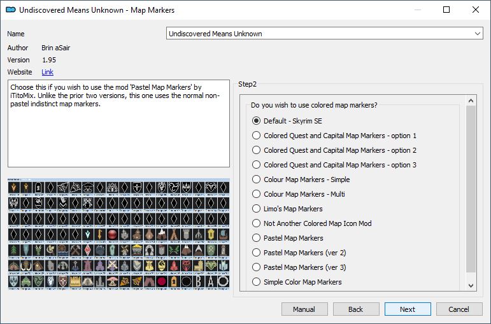Click the green ram skull marker icon
Screen dimensions: 491x324
pyautogui.click(x=211, y=266)
